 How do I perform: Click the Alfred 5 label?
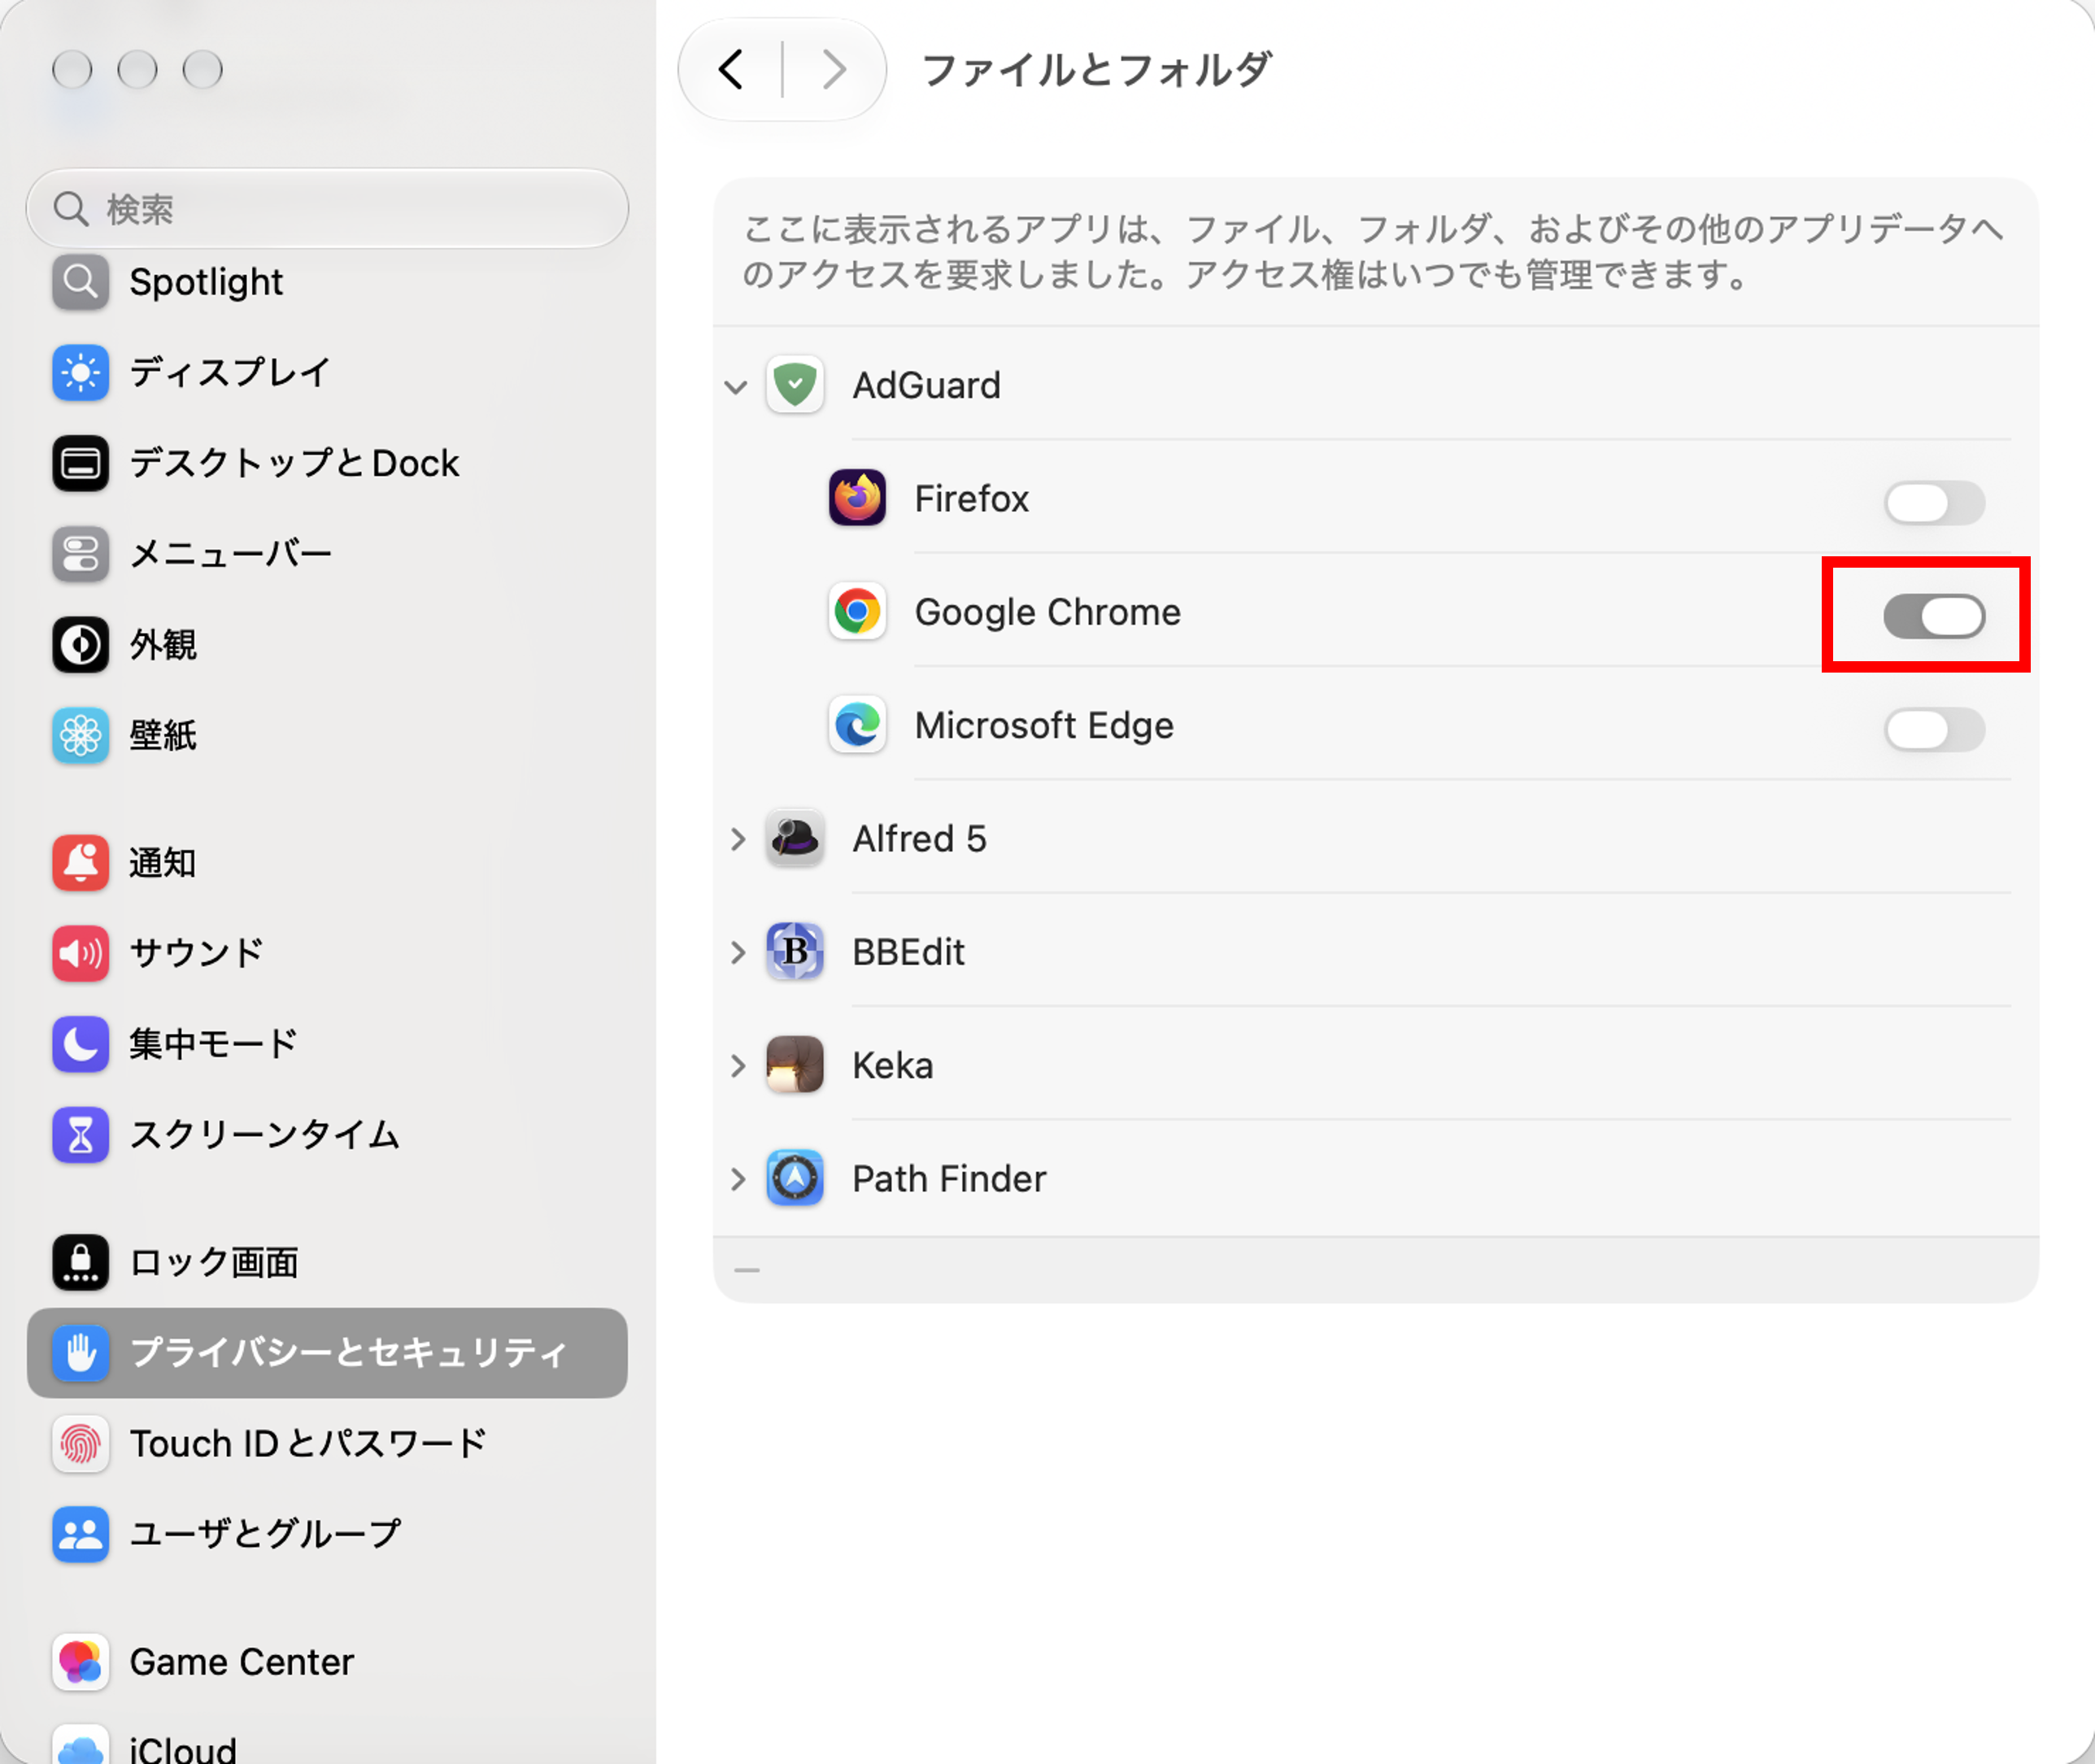coord(919,838)
